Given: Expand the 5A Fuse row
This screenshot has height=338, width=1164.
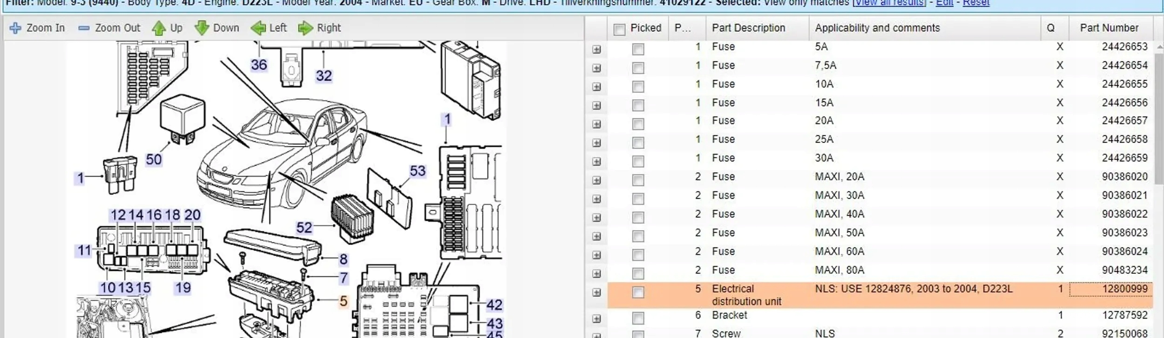Looking at the screenshot, I should (x=596, y=49).
